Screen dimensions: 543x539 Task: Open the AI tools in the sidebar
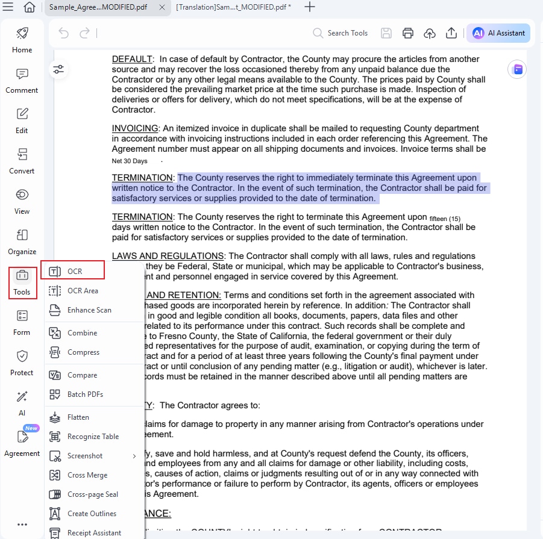(x=22, y=403)
